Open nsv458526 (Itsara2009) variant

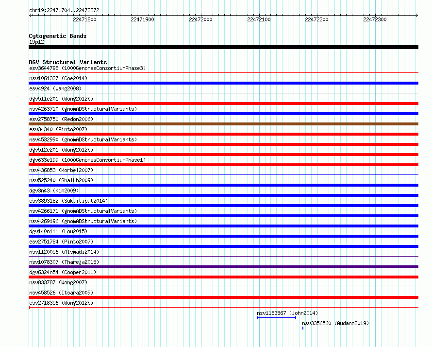[61, 293]
